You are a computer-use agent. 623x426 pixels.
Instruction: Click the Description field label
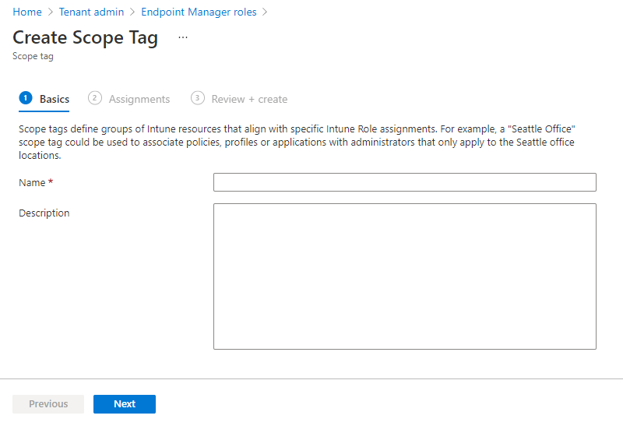[x=44, y=213]
